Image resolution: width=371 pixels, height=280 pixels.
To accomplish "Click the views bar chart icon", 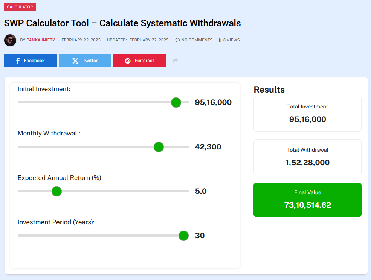I will pyautogui.click(x=219, y=40).
